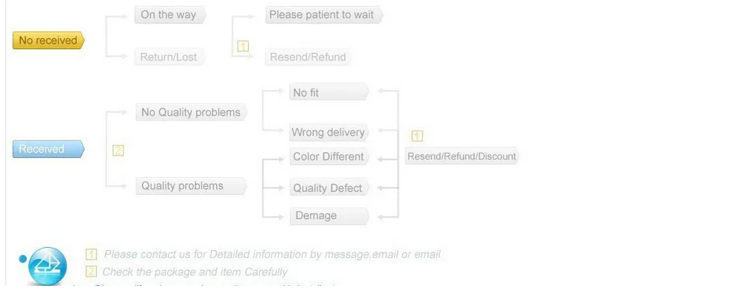Click the Please patient to wait label
This screenshot has width=740, height=289.
click(323, 15)
